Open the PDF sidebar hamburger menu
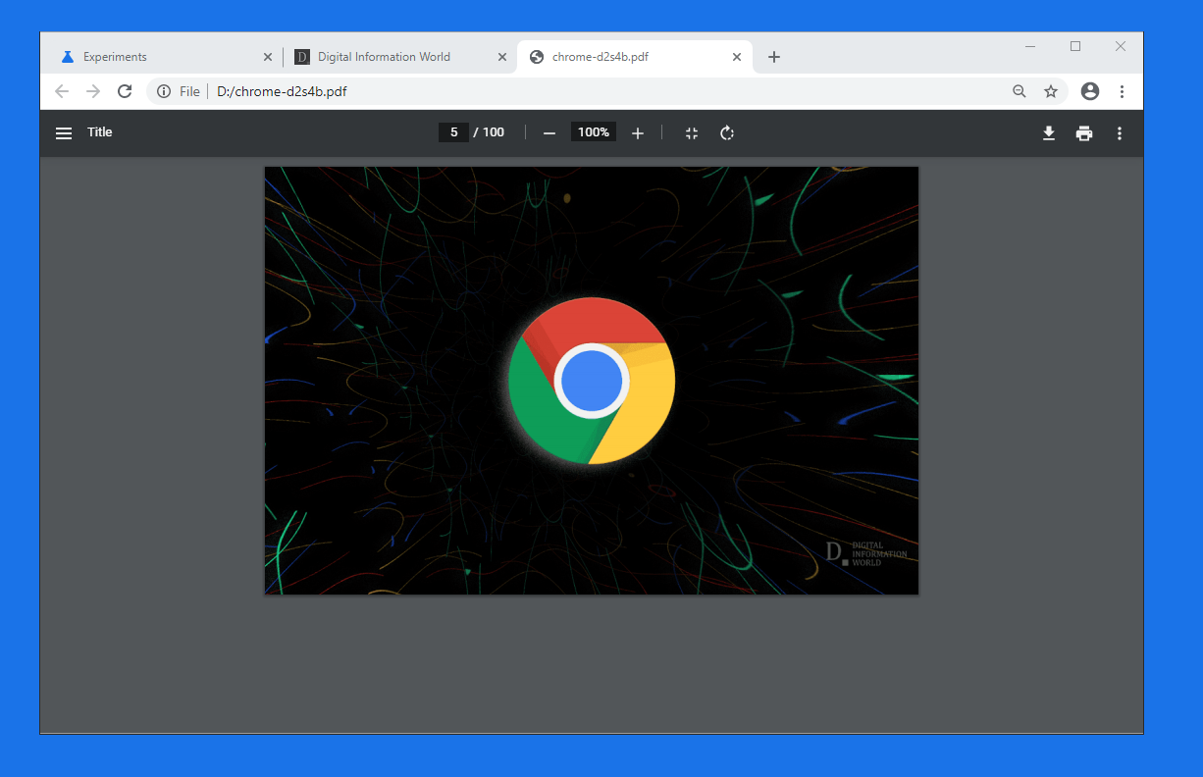1203x777 pixels. pos(64,132)
